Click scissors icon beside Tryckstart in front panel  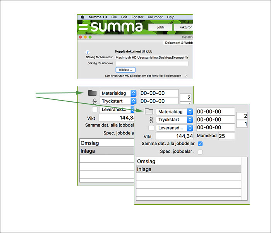pyautogui.click(x=151, y=120)
